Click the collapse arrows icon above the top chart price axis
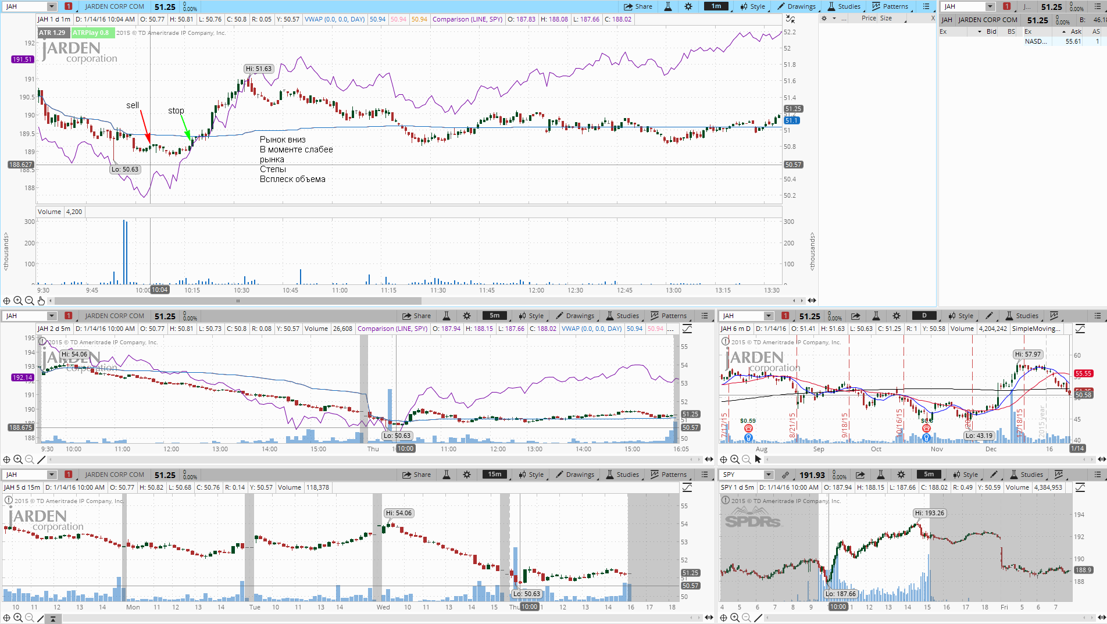Screen dimensions: 1107x624 [x=790, y=19]
